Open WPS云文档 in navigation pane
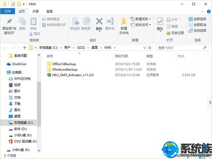Screen dimensions: 212x159 coord(20,79)
